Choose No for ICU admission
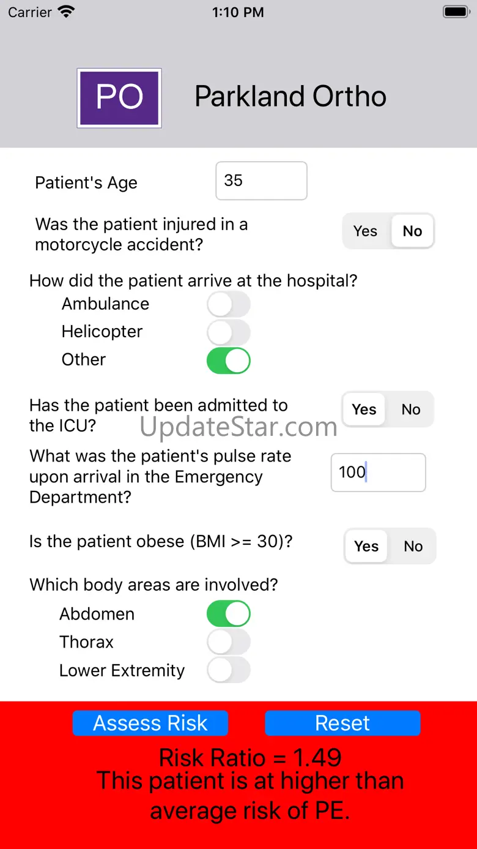The height and width of the screenshot is (849, 477). (x=411, y=410)
